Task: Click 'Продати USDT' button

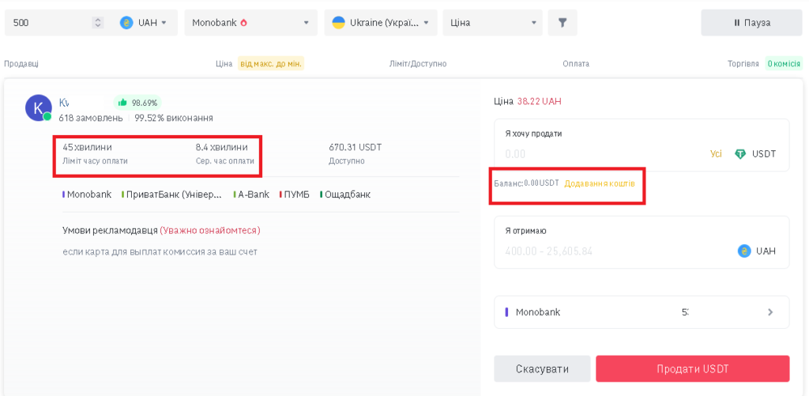Action: coord(692,368)
